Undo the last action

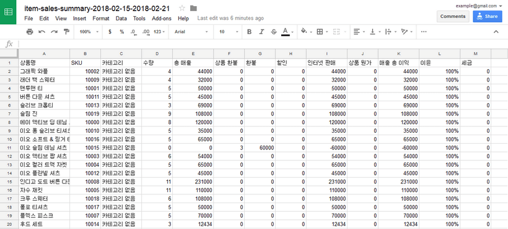click(42, 31)
